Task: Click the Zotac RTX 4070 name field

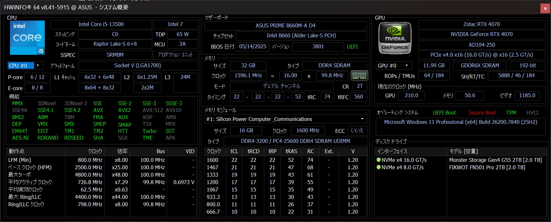Action: point(481,24)
